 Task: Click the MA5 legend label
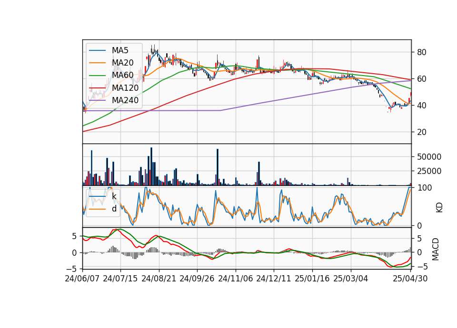pos(120,50)
